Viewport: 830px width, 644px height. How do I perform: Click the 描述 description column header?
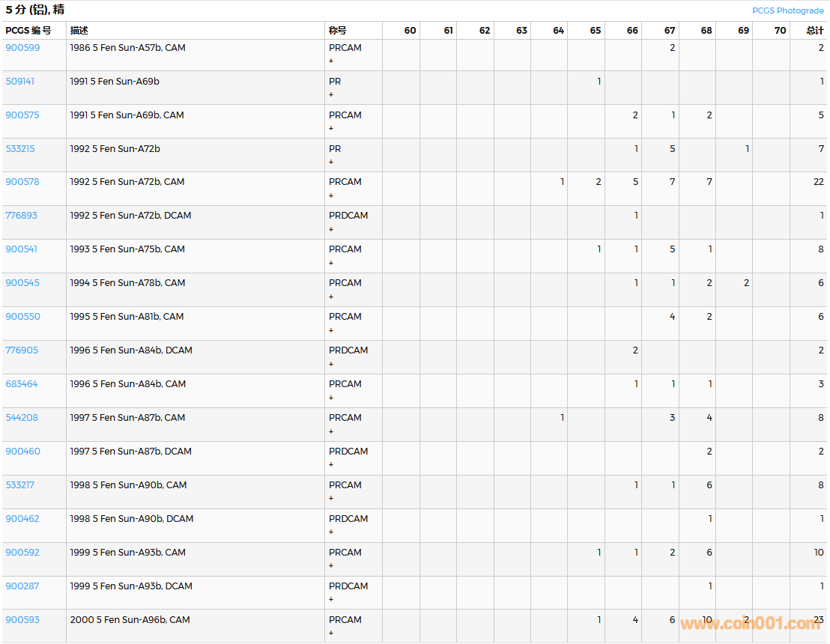(x=79, y=31)
